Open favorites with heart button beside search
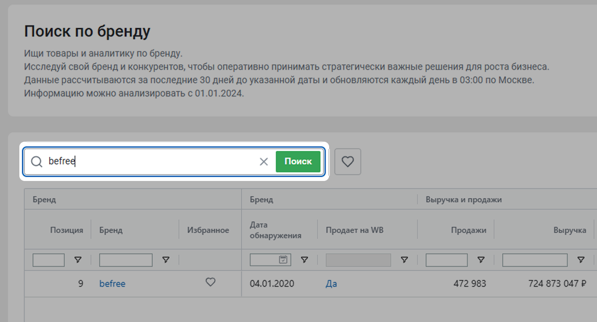 [348, 162]
